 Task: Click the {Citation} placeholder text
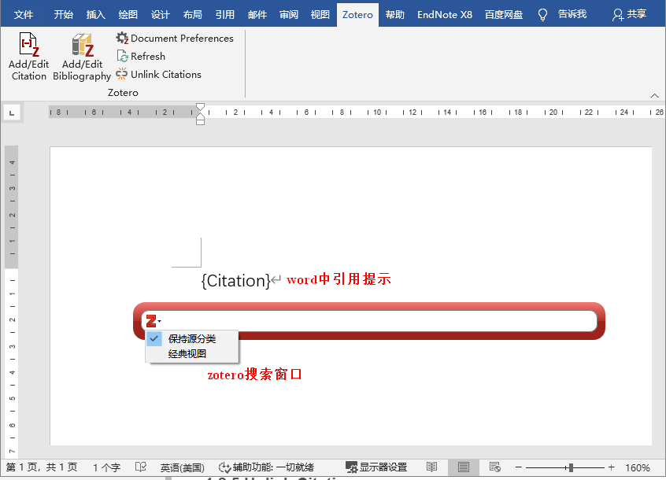tap(235, 281)
